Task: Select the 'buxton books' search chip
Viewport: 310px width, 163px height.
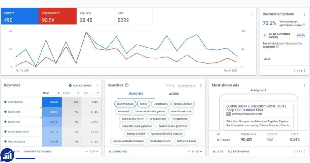Action: click(x=125, y=104)
